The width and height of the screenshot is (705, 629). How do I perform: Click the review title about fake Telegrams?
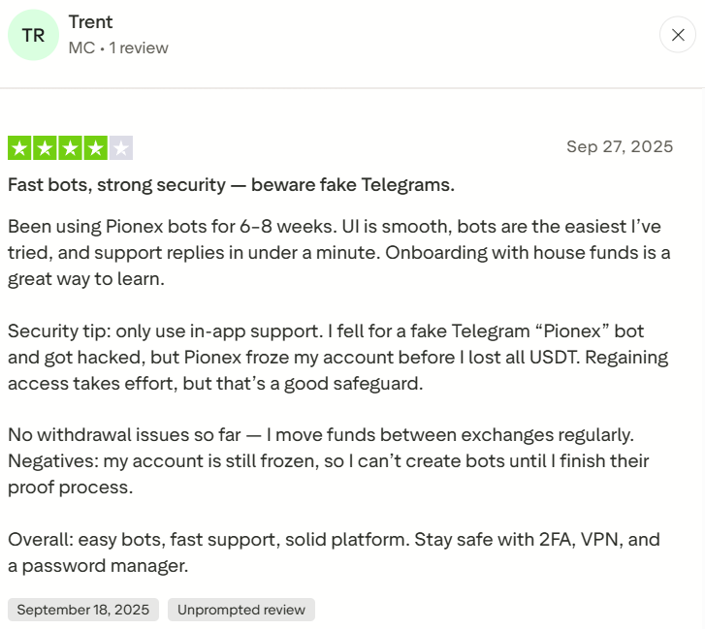point(231,184)
